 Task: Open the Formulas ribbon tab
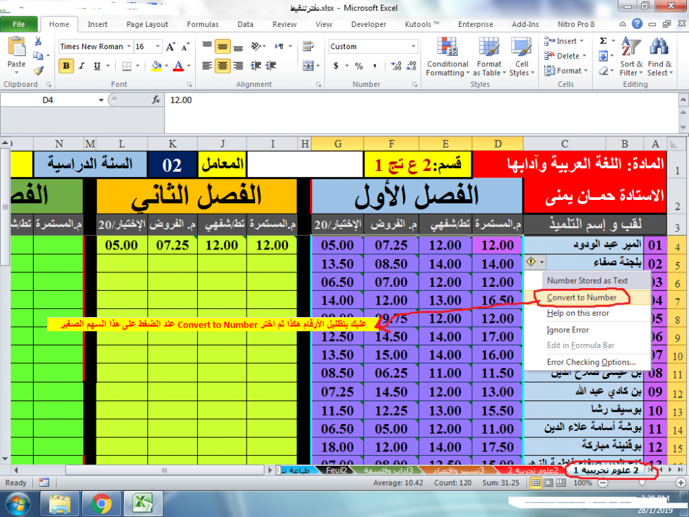203,24
